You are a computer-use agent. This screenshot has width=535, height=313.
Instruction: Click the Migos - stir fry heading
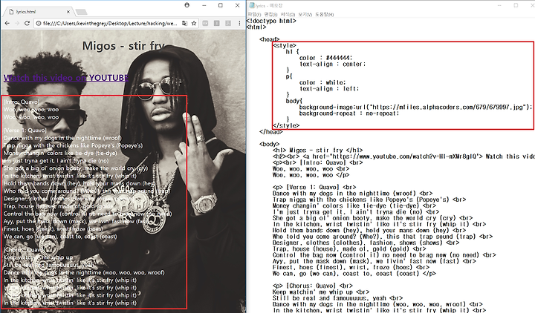pos(123,46)
